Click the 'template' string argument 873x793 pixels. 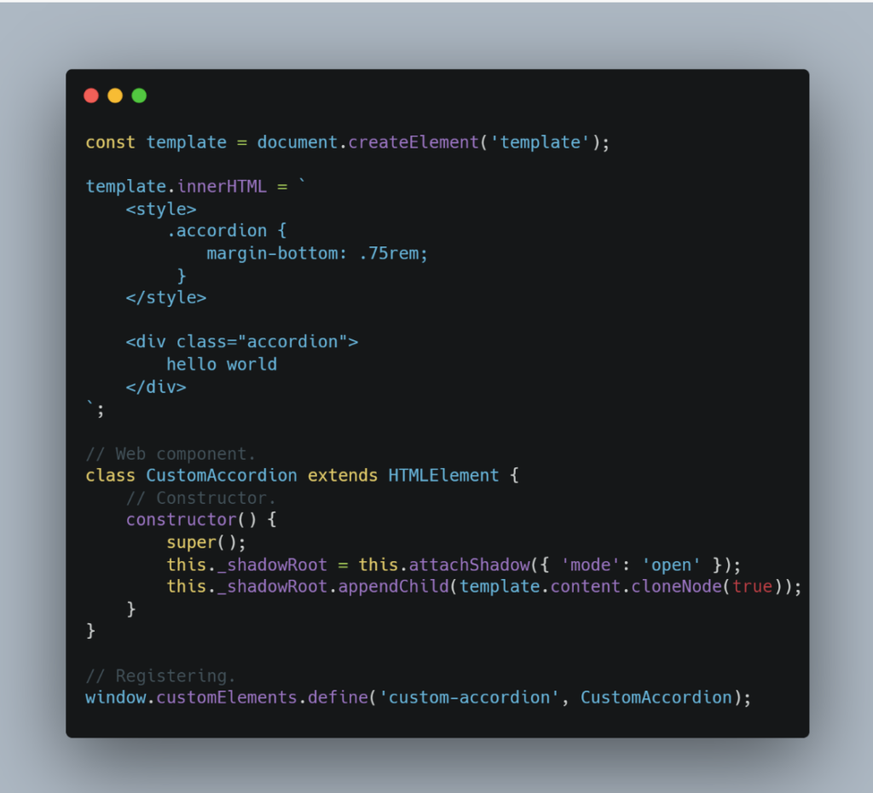[540, 142]
